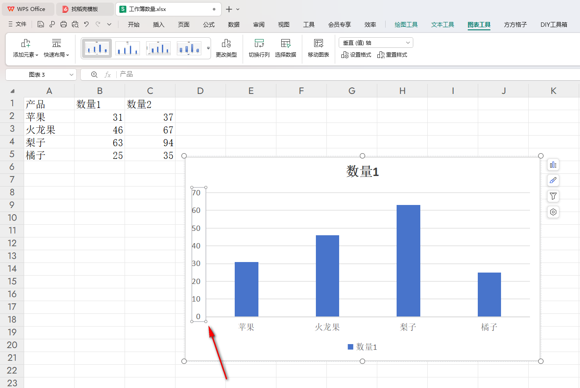Click the chart filter funnel side button
Image resolution: width=580 pixels, height=388 pixels.
(x=553, y=196)
